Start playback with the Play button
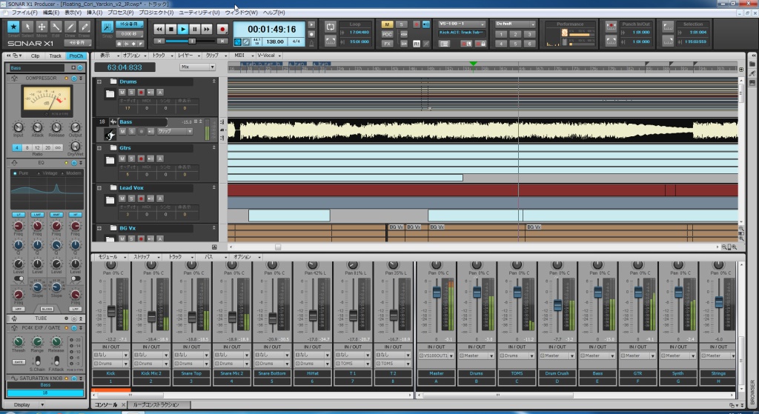The image size is (759, 414). point(183,30)
